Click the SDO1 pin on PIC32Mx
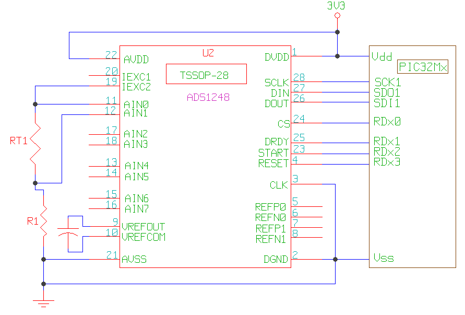 387,93
